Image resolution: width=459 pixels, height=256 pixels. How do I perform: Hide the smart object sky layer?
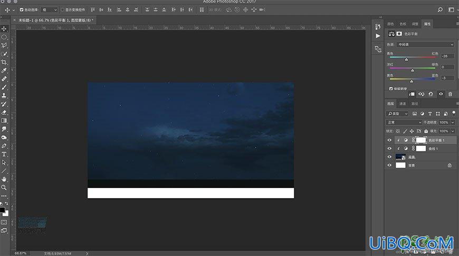click(x=389, y=157)
